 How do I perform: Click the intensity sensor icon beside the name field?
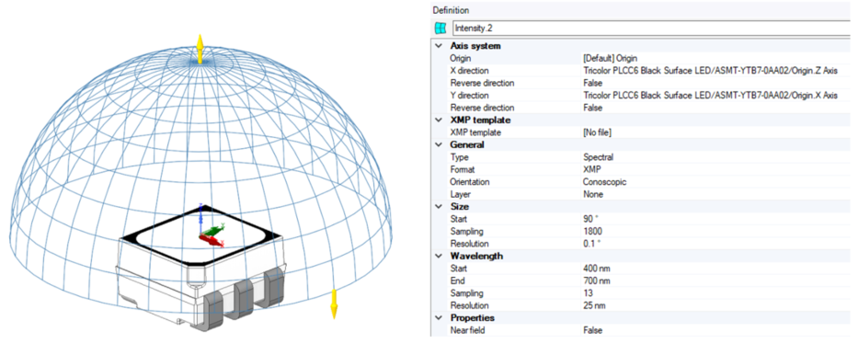tap(440, 28)
